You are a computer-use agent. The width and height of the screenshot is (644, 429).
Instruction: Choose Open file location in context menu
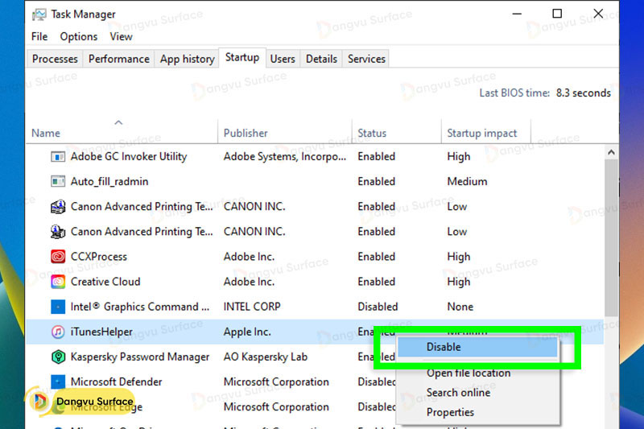click(x=468, y=373)
